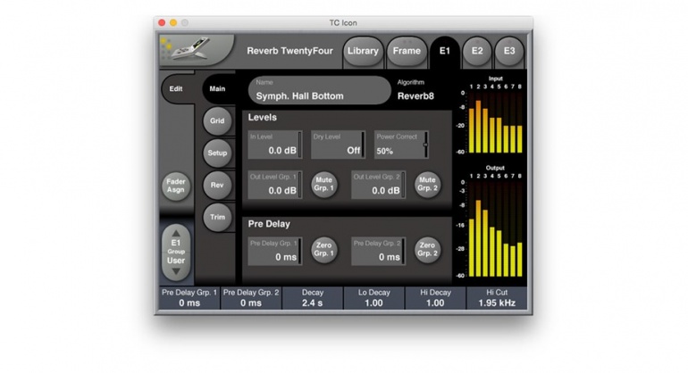Switch to engine E2 tab
688x373 pixels.
click(477, 51)
